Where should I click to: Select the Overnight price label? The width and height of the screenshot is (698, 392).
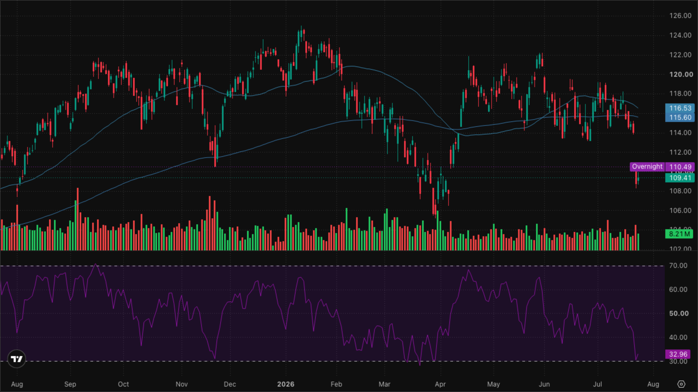point(647,167)
